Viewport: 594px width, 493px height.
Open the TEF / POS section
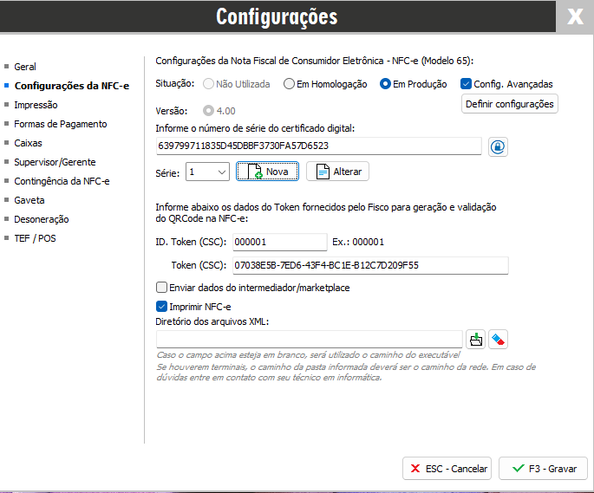(x=35, y=238)
